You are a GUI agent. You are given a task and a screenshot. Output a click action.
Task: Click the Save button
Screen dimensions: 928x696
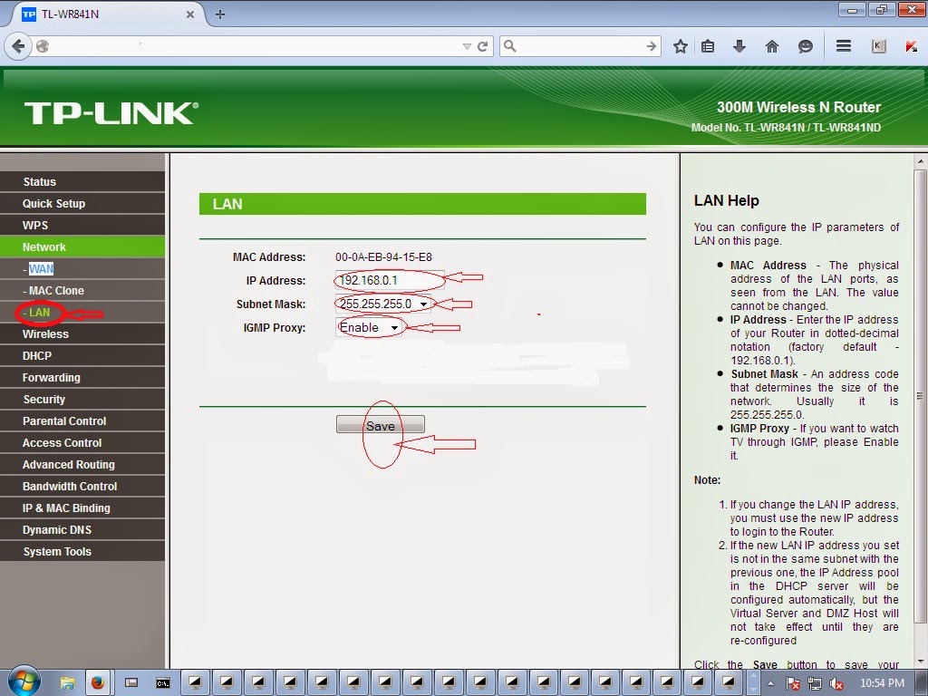coord(380,423)
